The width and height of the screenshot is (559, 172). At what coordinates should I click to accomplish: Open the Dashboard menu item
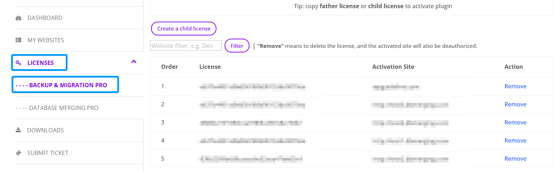pyautogui.click(x=45, y=18)
